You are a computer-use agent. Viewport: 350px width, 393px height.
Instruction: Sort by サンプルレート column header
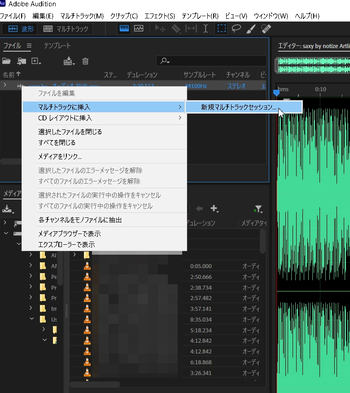coord(200,75)
